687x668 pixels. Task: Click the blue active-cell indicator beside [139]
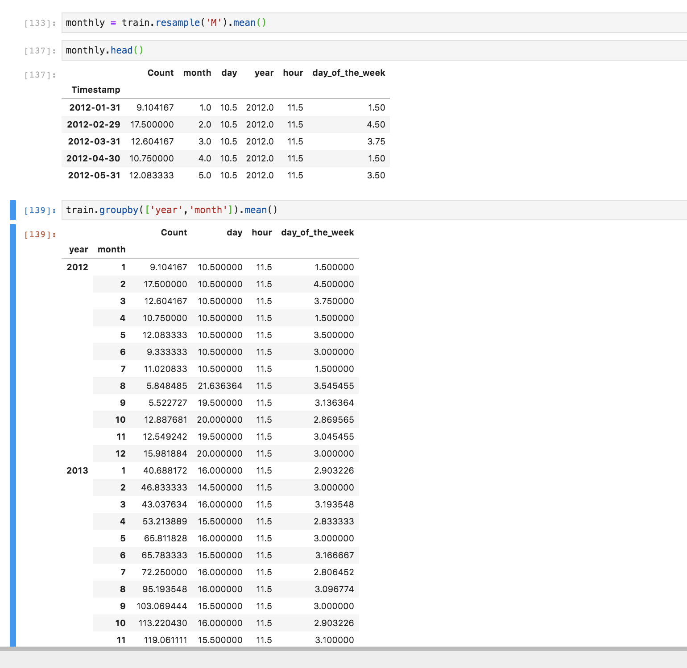(x=13, y=210)
